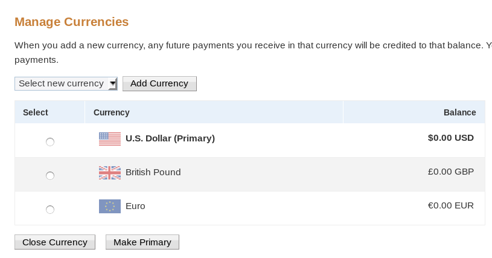
Task: Click the Currency column header
Action: (x=112, y=112)
